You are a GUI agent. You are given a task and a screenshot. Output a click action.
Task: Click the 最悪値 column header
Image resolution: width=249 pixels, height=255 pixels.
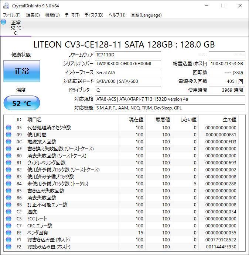[x=158, y=120]
